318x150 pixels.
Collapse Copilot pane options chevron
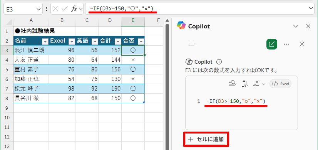click(x=296, y=26)
